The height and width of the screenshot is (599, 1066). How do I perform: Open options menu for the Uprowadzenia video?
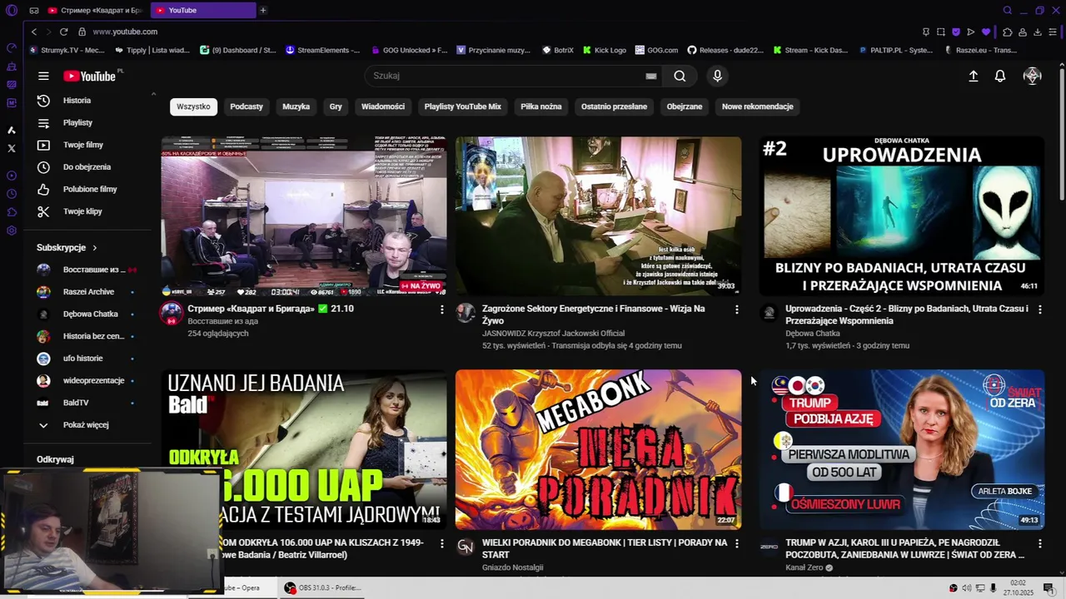[x=1039, y=309]
